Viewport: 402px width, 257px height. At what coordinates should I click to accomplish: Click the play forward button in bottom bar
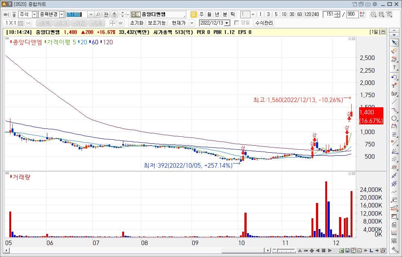click(x=330, y=250)
